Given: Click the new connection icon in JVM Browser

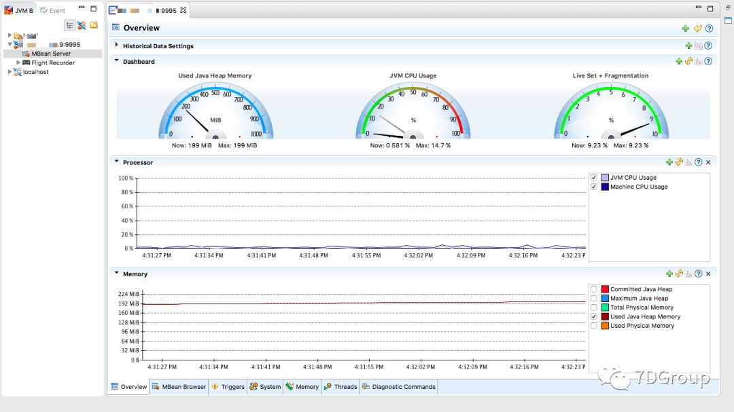Looking at the screenshot, I should pos(82,25).
